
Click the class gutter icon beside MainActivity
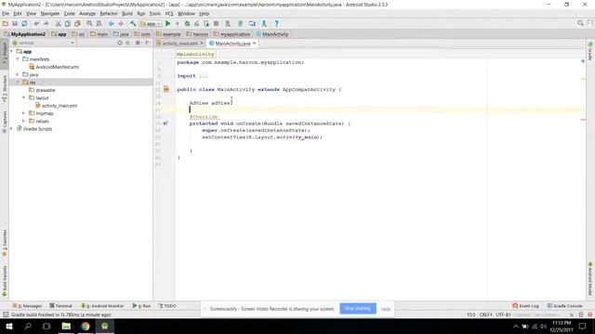pos(166,89)
